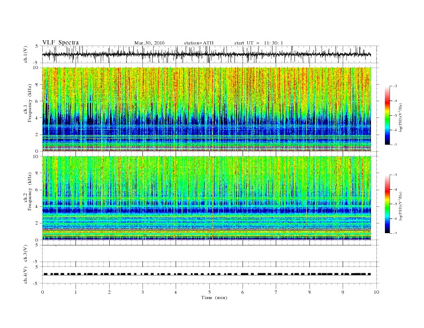The width and height of the screenshot is (424, 328).
Task: Click the '5' tick of ch.3(V) axis
Action: pyautogui.click(x=37, y=245)
